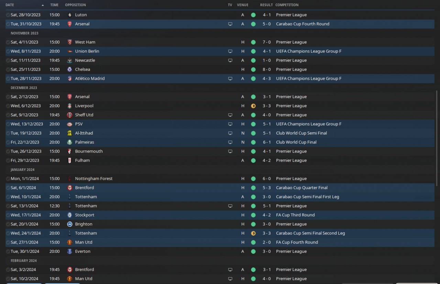
Task: Click the Venue column header
Action: pyautogui.click(x=242, y=5)
